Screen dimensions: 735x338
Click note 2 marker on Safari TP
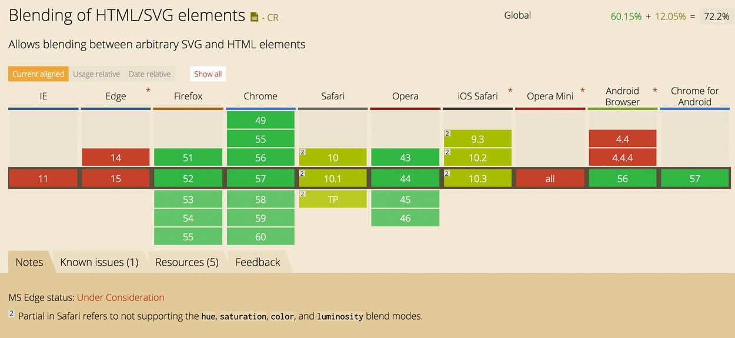(303, 194)
